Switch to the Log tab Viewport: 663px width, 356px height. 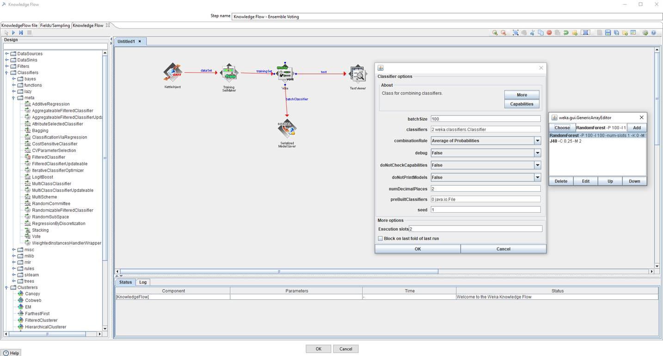(x=142, y=282)
